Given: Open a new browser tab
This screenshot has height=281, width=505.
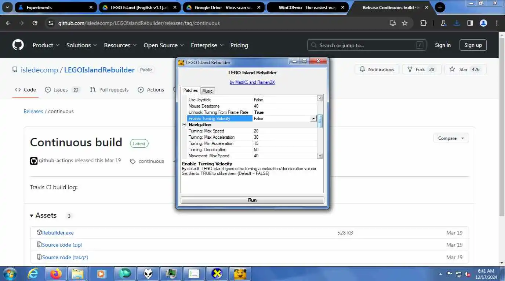Looking at the screenshot, I should [440, 7].
